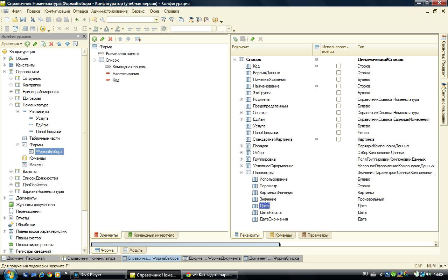Screen dimensions: 448x280
Task: Click the find-in-tree folder search icon
Action: (x=94, y=20)
